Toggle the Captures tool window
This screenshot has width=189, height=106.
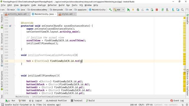(2, 60)
